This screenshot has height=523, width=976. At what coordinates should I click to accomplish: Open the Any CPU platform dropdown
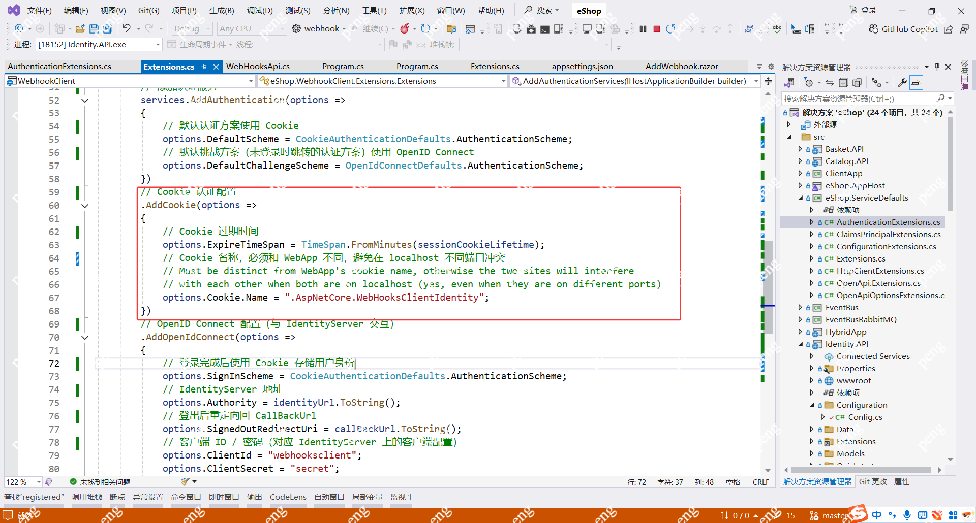pos(252,29)
